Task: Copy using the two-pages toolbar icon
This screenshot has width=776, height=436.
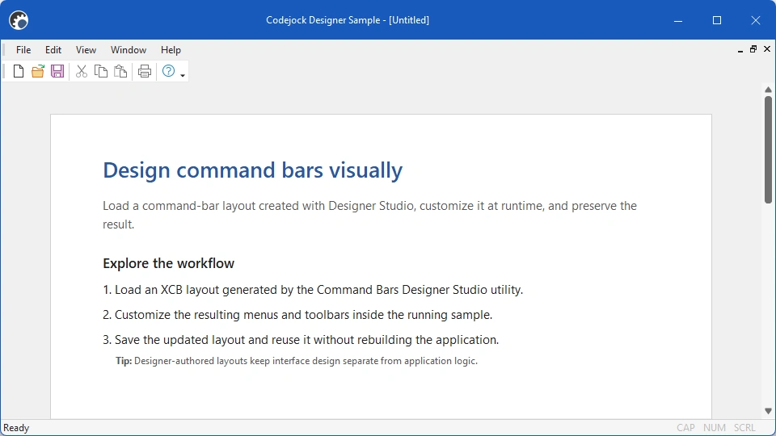Action: click(101, 71)
